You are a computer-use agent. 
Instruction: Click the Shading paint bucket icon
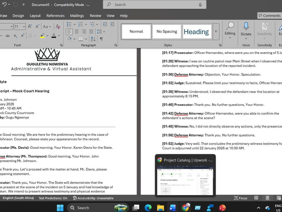pos(69,39)
